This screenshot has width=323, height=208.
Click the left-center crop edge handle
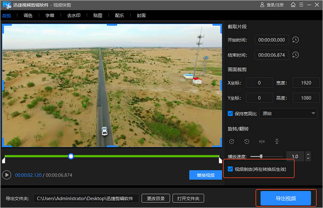(3, 85)
